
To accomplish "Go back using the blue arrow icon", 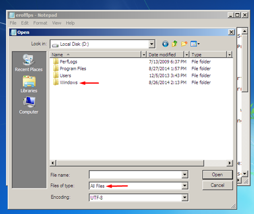I will (x=165, y=44).
